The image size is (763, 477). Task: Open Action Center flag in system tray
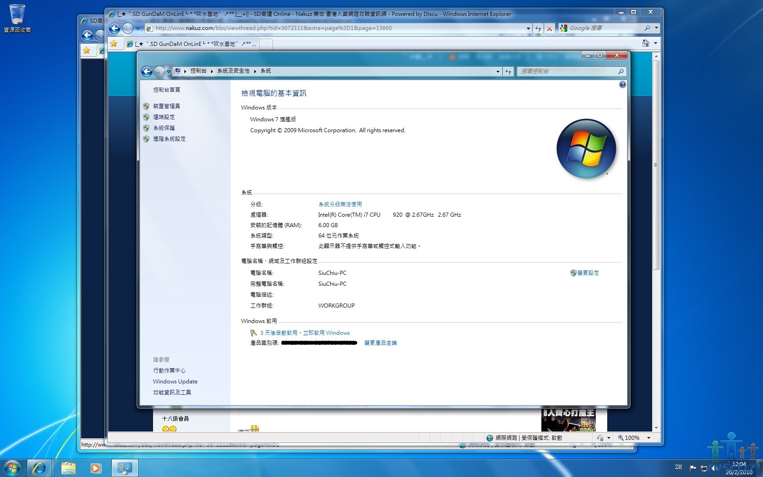693,467
